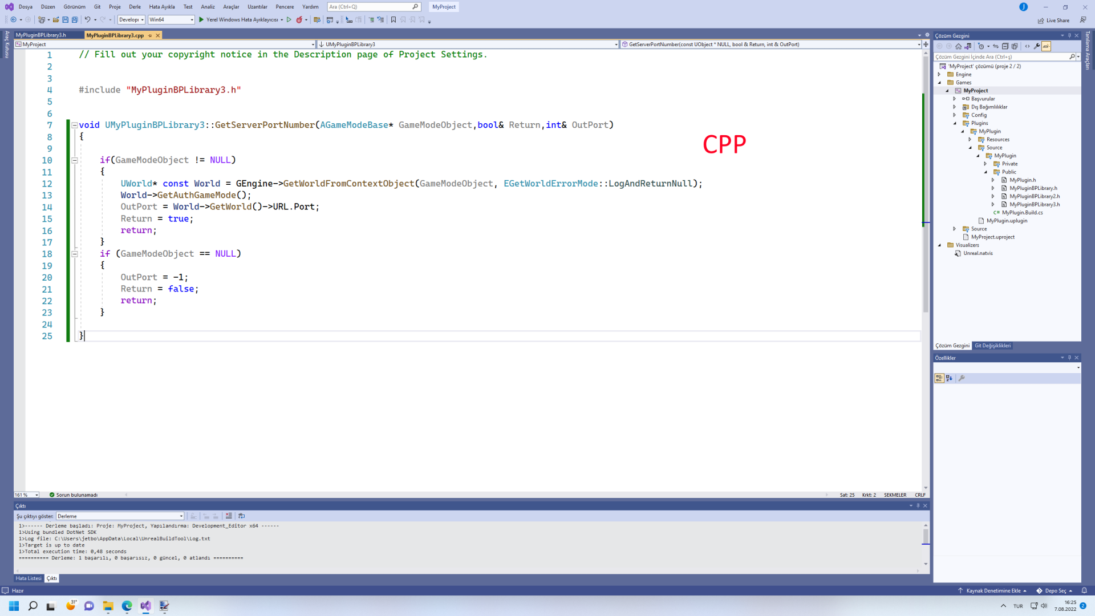Image resolution: width=1095 pixels, height=616 pixels.
Task: Open properties wrench icon in Solution Explorer
Action: 1036,46
